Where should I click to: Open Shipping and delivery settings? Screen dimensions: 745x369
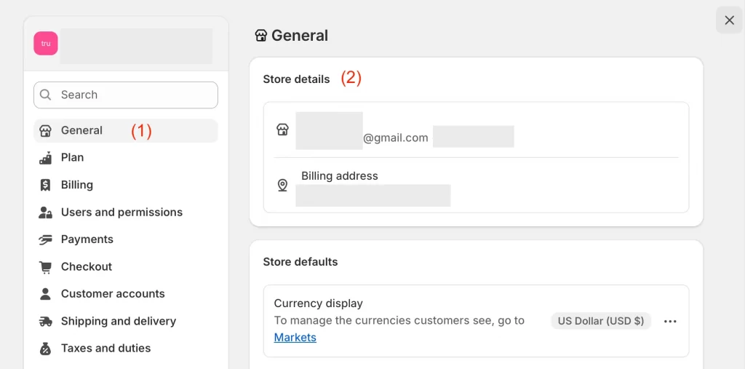(x=125, y=322)
